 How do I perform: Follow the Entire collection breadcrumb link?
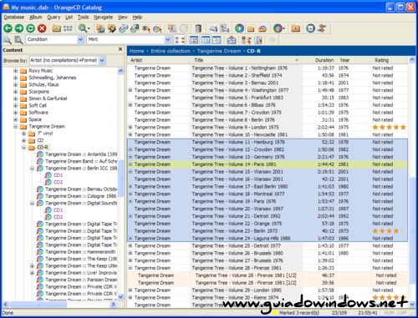tap(171, 51)
